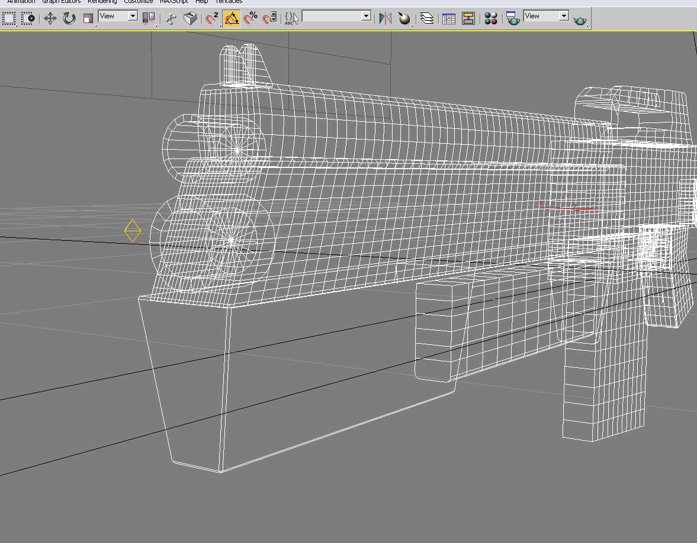Screen dimensions: 697x543
Task: Open Edit Named Selection Sets
Action: pyautogui.click(x=291, y=19)
